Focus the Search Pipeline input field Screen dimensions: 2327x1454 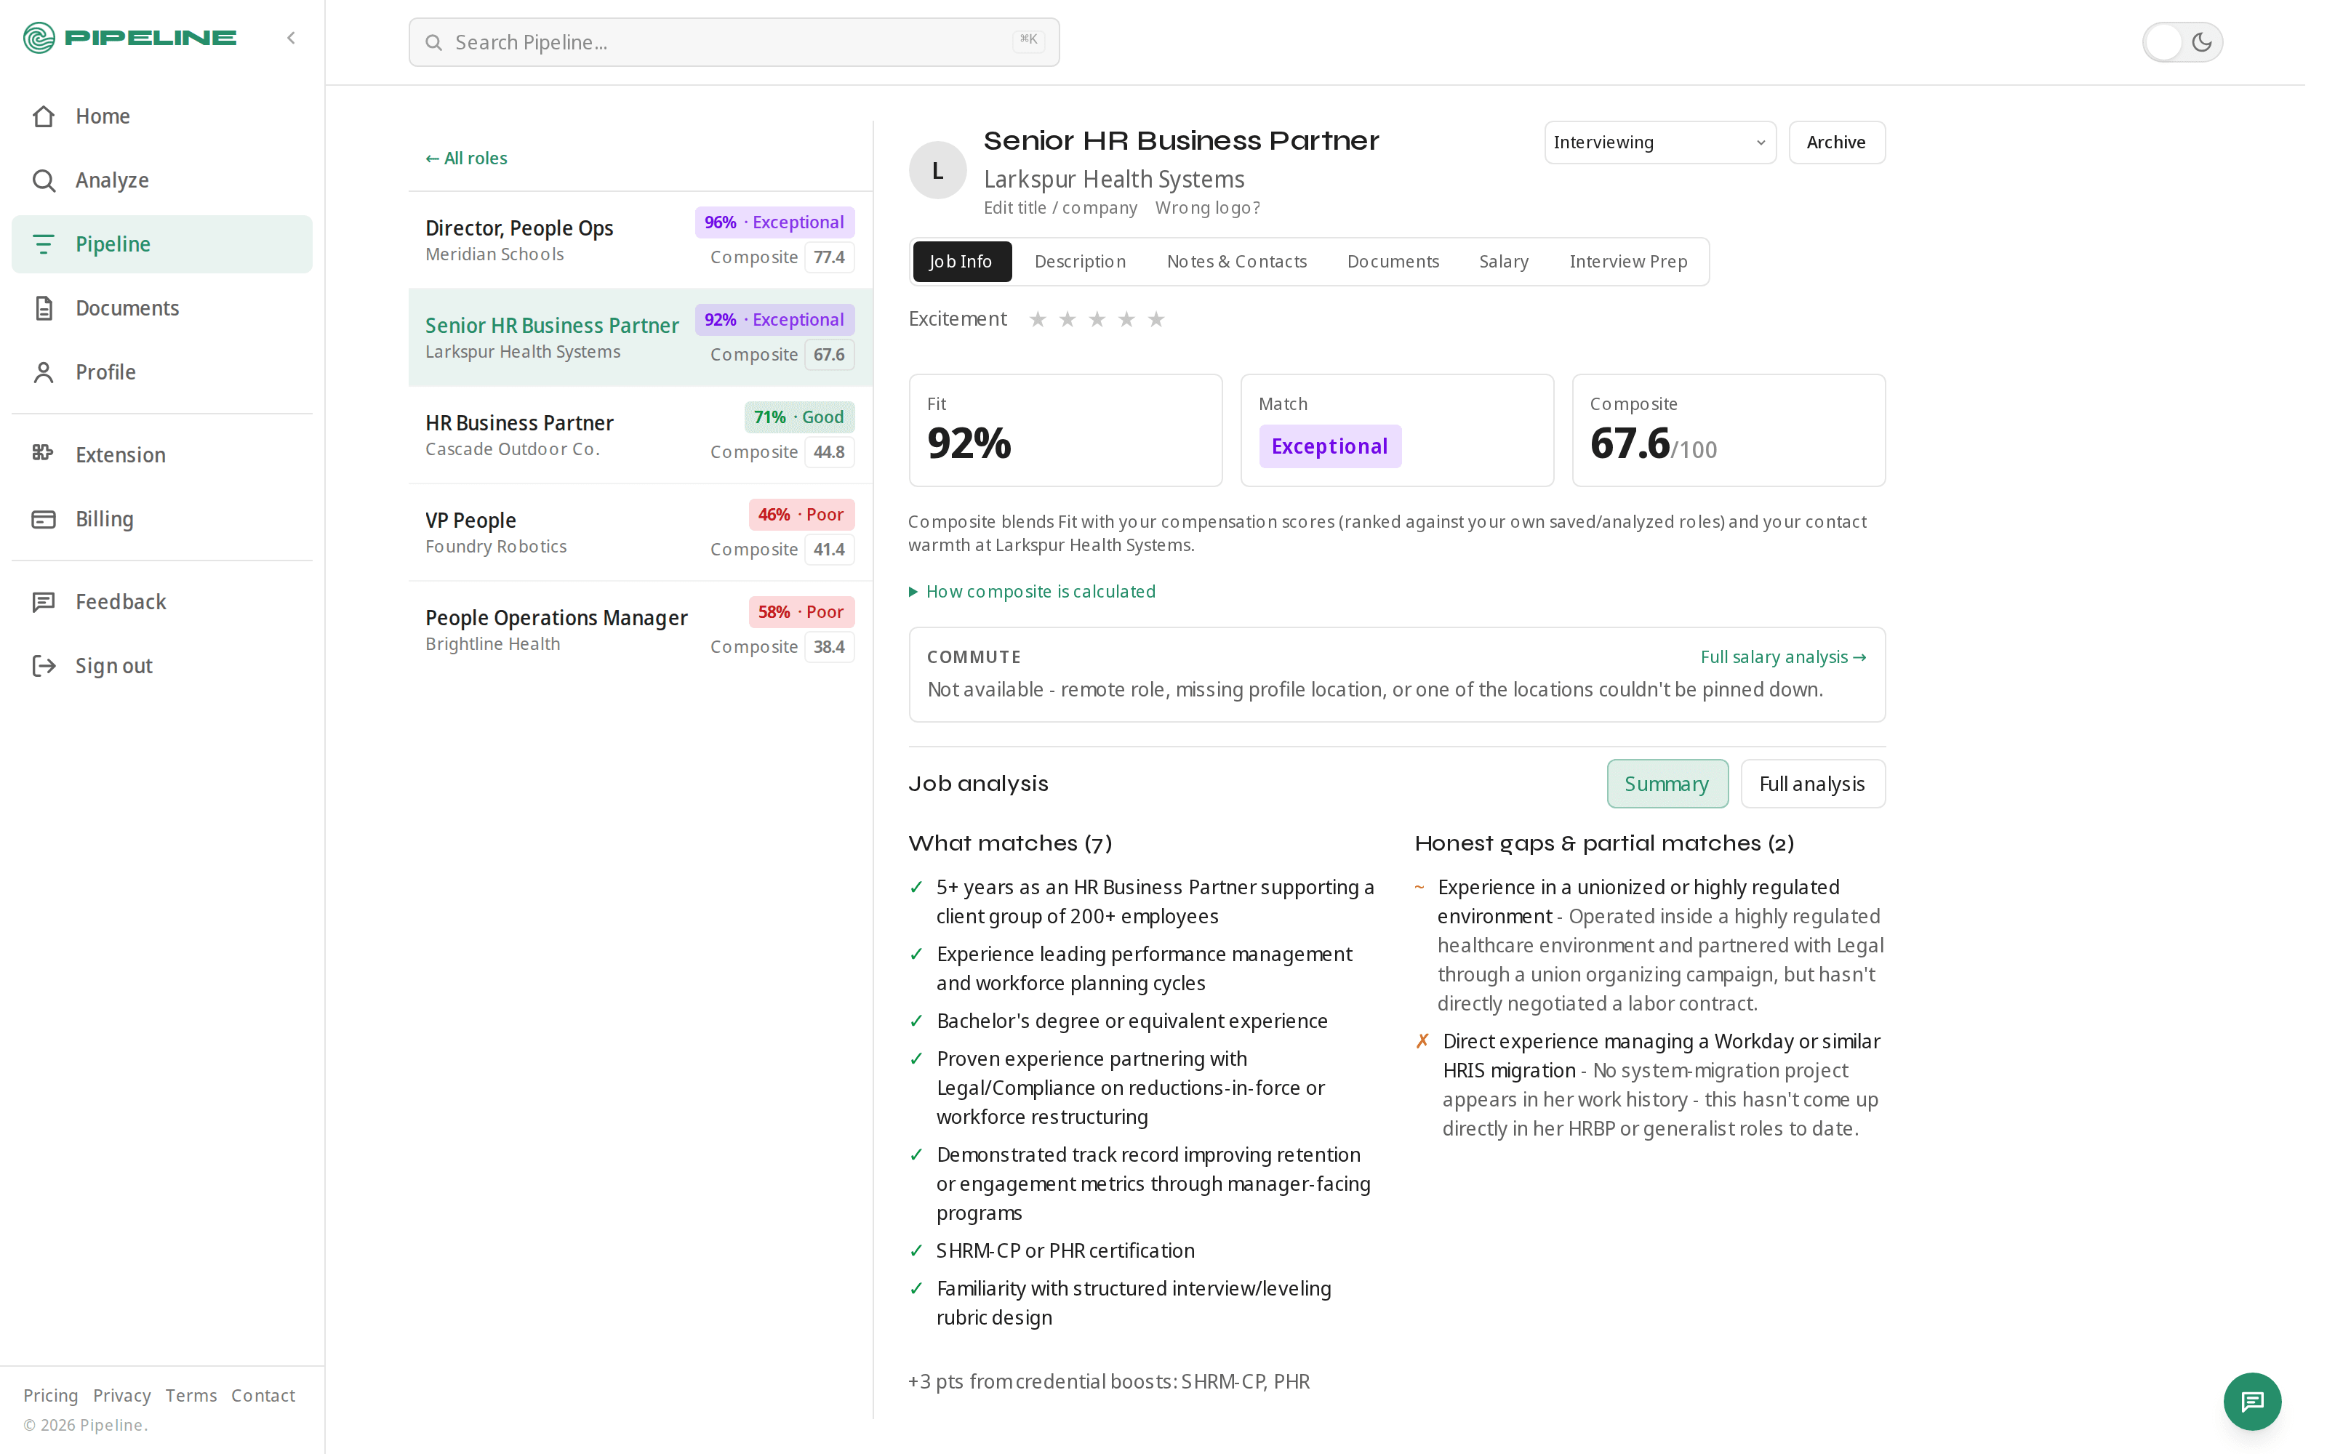(734, 42)
